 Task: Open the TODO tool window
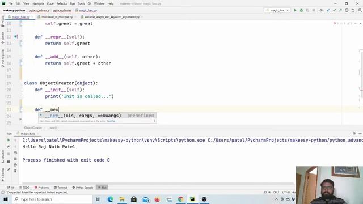[24, 188]
